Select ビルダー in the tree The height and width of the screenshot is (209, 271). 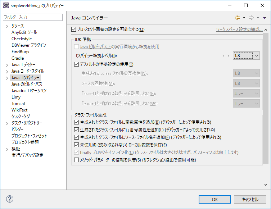(17, 130)
